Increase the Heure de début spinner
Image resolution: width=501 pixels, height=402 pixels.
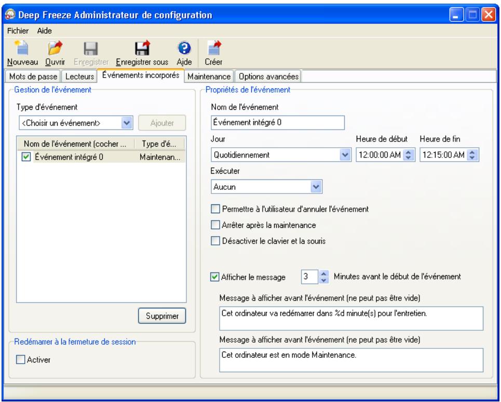409,152
